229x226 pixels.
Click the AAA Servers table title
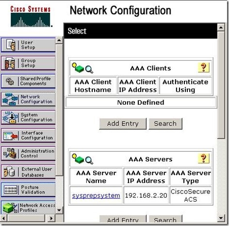[x=150, y=159]
